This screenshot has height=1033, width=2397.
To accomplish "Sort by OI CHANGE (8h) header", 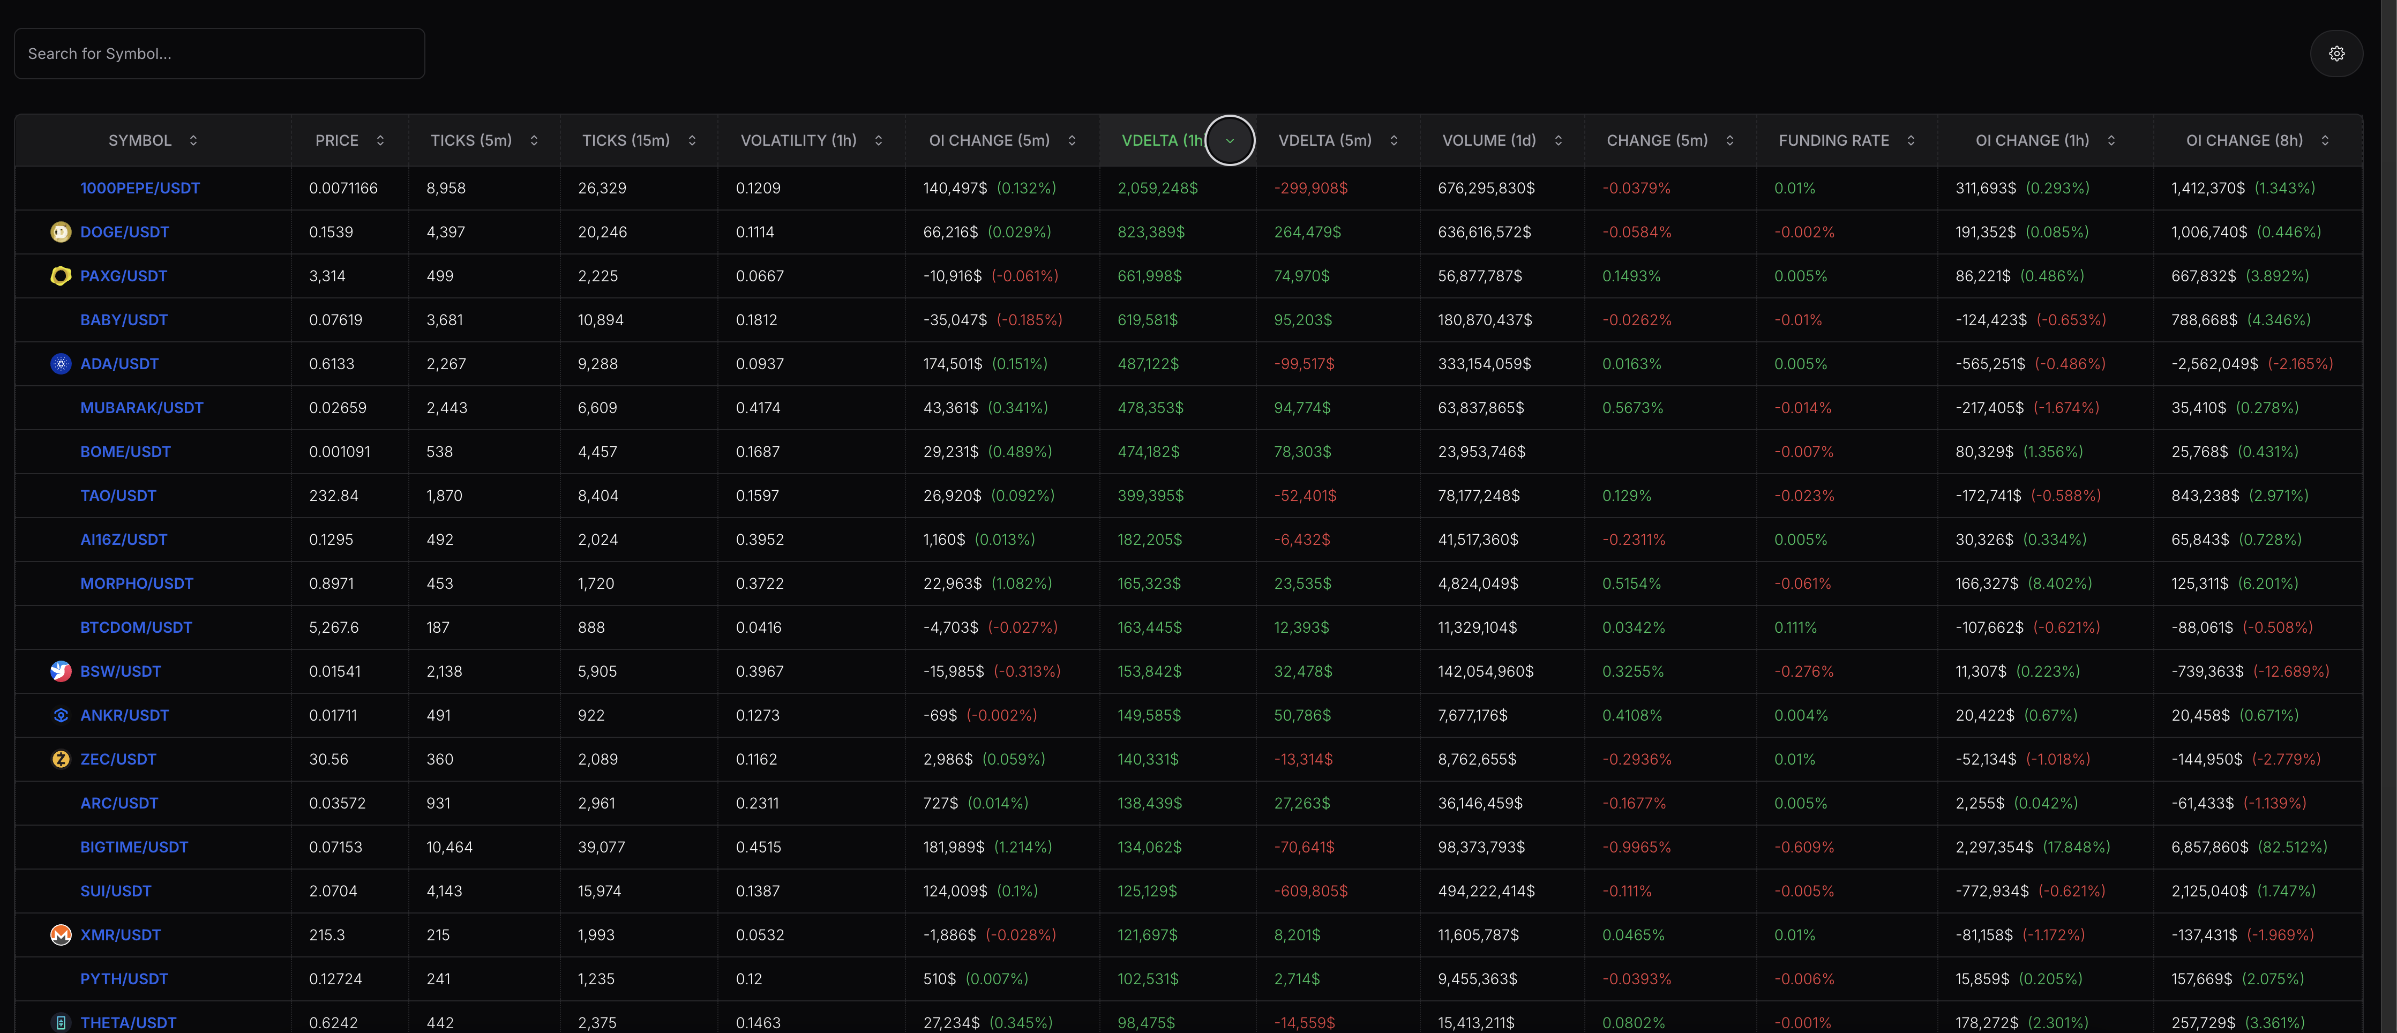I will tap(2243, 140).
